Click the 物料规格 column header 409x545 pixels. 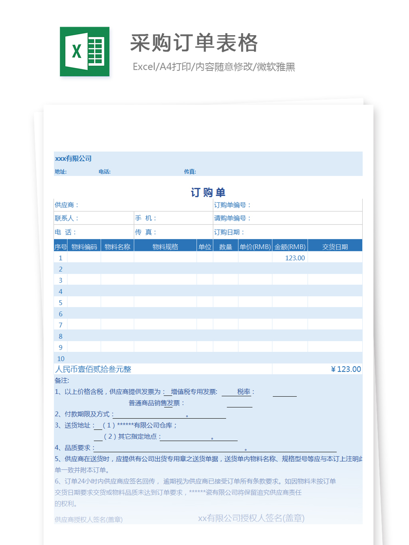pyautogui.click(x=165, y=247)
